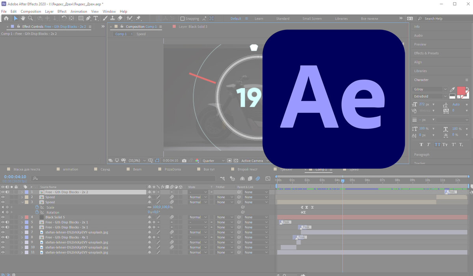Open the Animation menu
The width and height of the screenshot is (473, 276).
tap(79, 11)
